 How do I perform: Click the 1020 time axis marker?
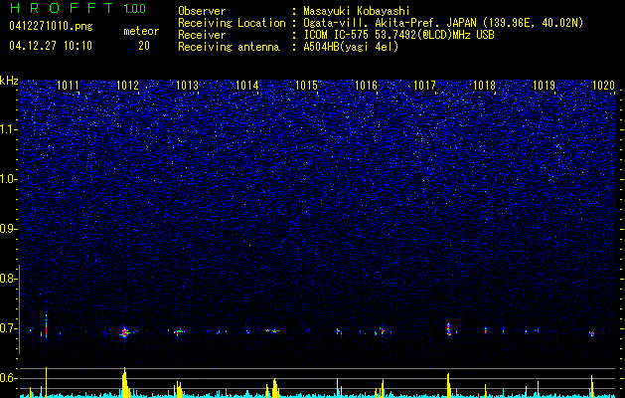coord(603,85)
